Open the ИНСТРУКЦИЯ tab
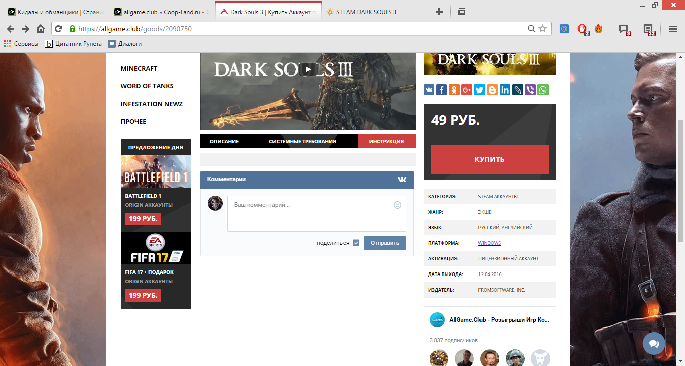685x366 pixels. (x=386, y=141)
